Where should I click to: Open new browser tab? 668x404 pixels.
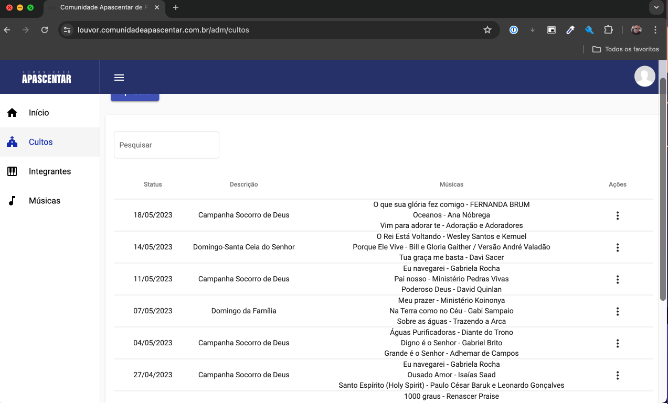176,7
